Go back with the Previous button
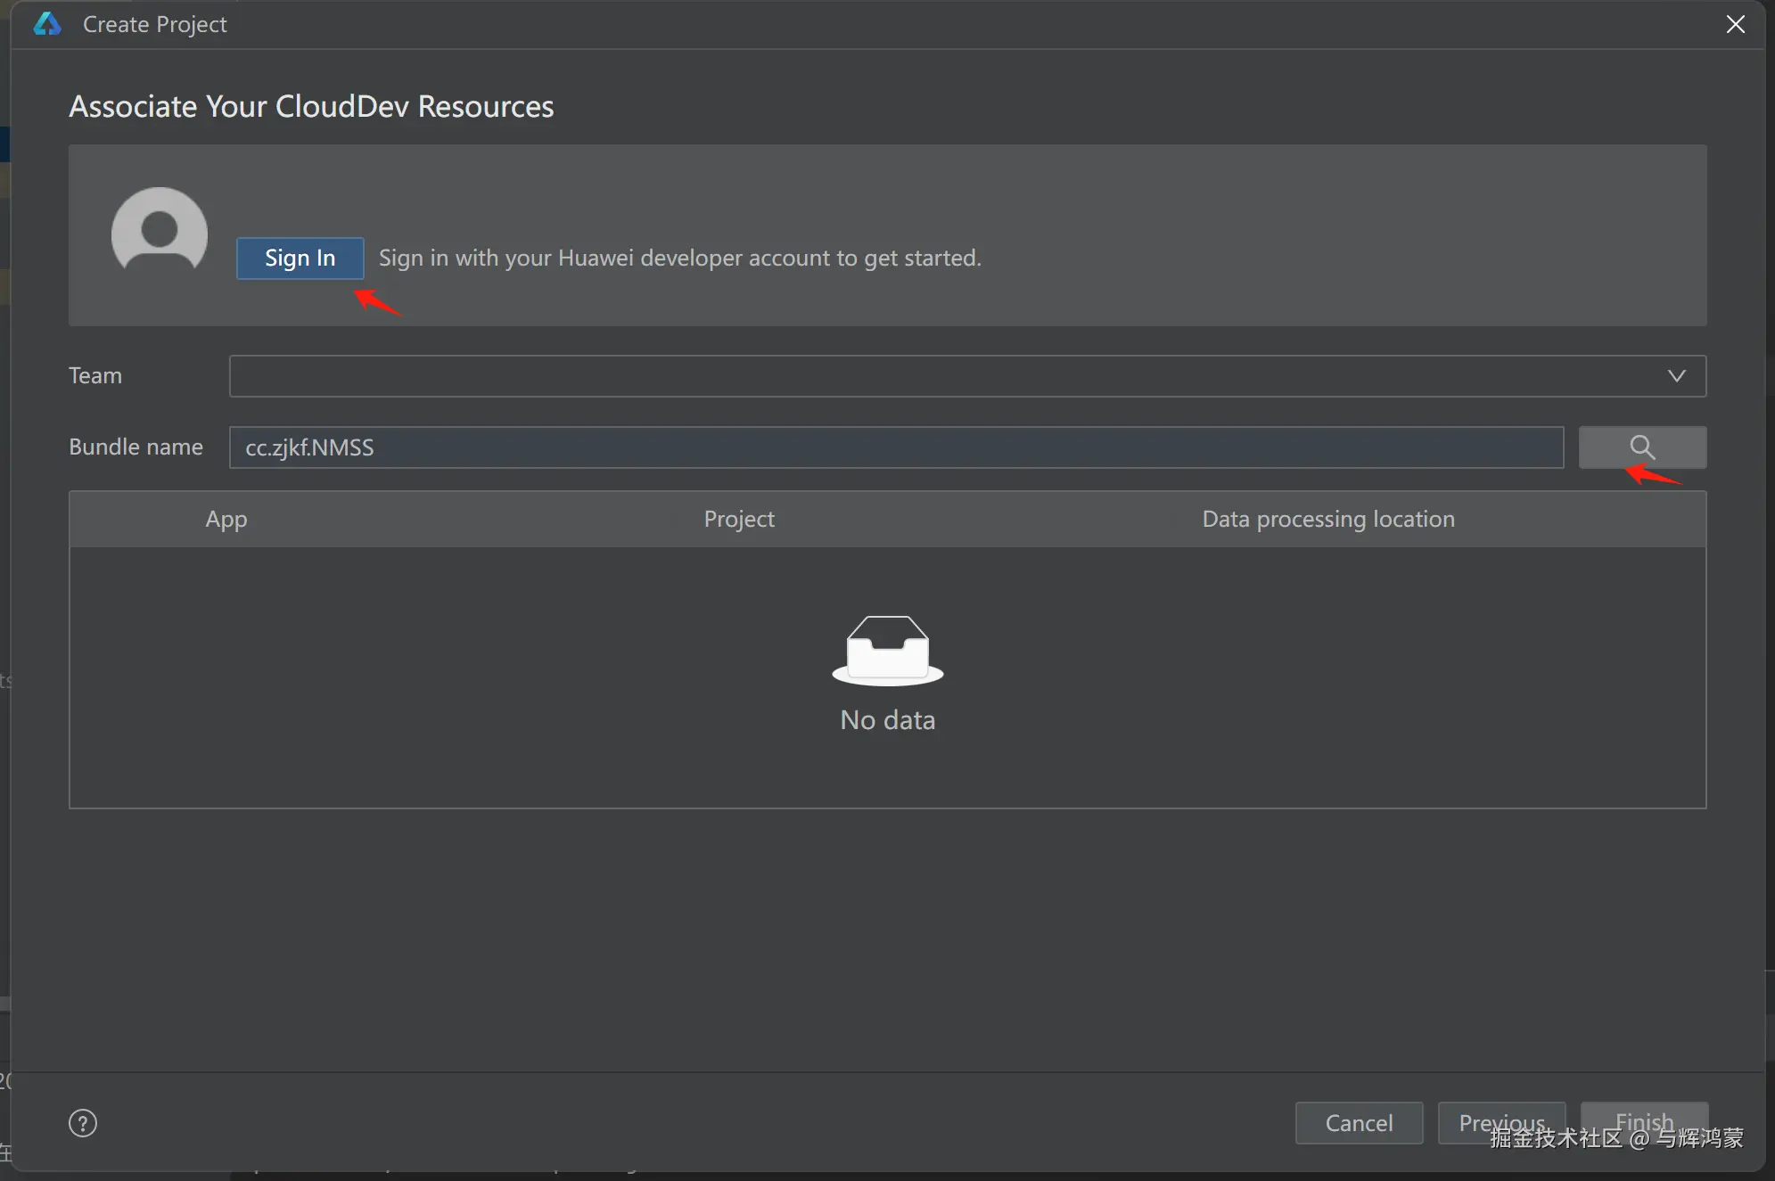Image resolution: width=1775 pixels, height=1181 pixels. coord(1501,1122)
